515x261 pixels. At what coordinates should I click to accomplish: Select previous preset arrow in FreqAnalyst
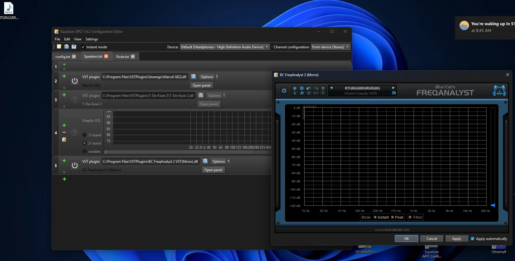331,88
